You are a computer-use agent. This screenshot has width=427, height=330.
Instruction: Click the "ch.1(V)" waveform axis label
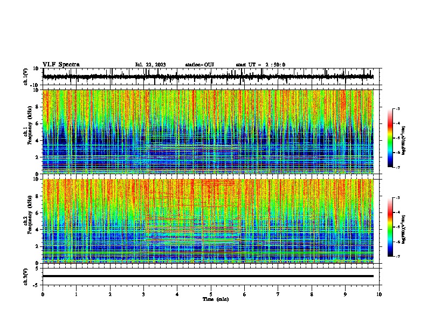coord(26,77)
